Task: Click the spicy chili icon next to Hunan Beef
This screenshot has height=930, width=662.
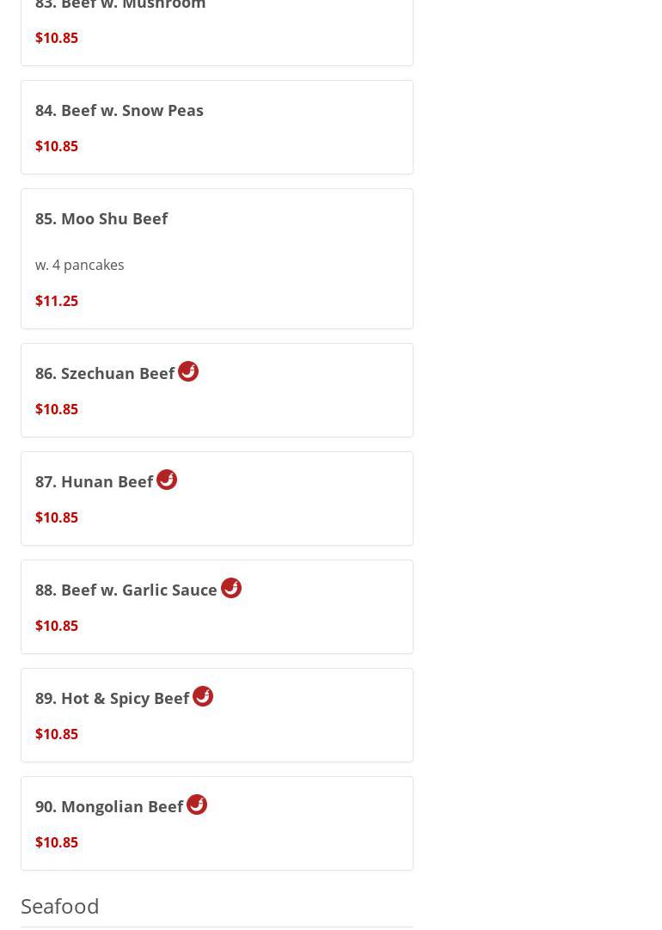Action: 167,480
